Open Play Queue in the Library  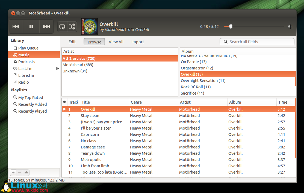[x=28, y=48]
